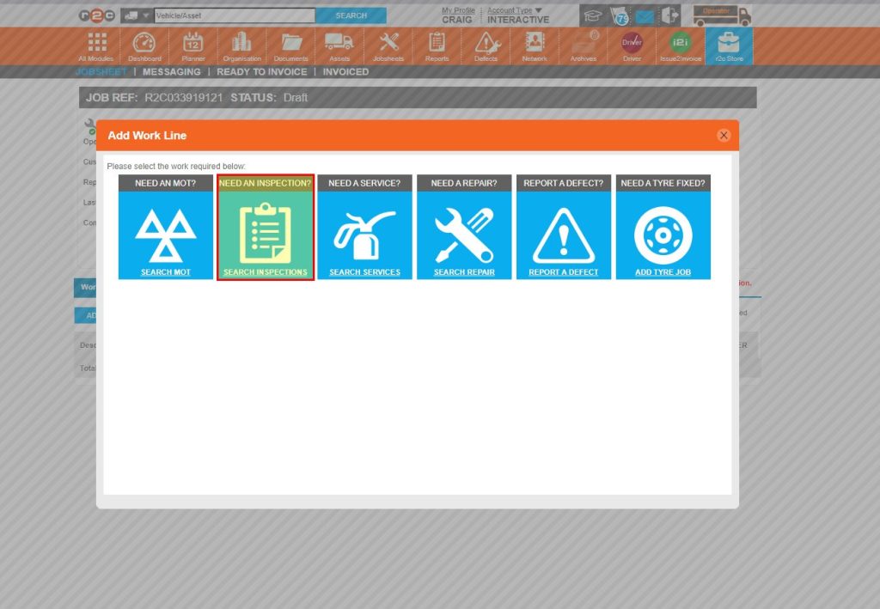Open the Network globe icon
The width and height of the screenshot is (880, 609).
pos(535,45)
